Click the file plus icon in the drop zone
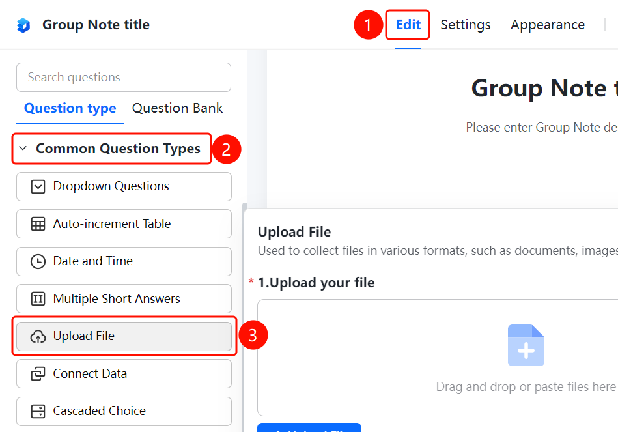The image size is (618, 432). click(526, 345)
